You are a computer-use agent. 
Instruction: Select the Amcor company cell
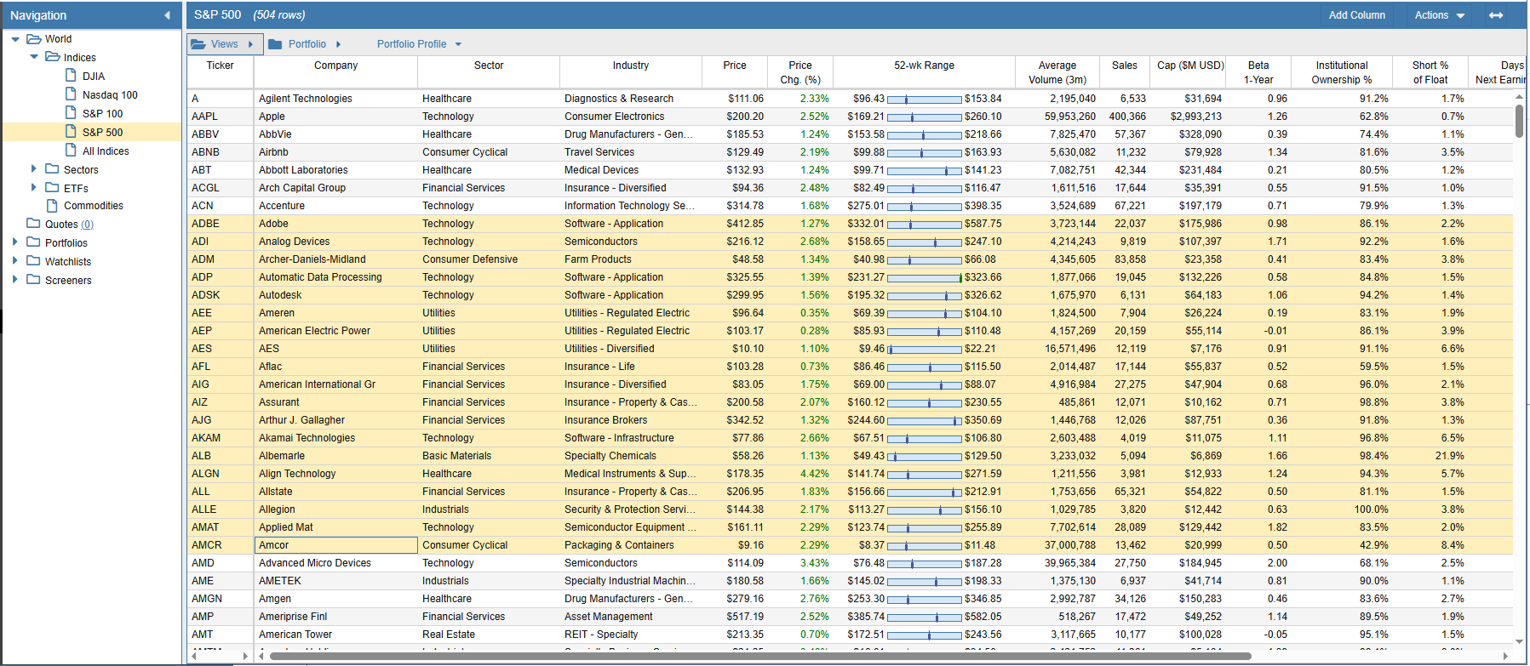click(x=335, y=545)
